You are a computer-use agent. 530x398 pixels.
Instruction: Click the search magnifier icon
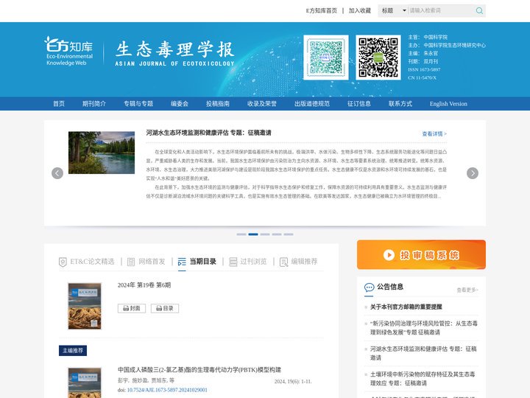[x=479, y=11]
